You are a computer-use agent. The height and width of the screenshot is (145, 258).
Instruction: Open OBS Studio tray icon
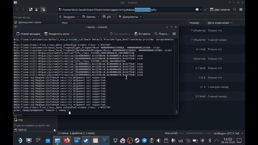pyautogui.click(x=130, y=141)
